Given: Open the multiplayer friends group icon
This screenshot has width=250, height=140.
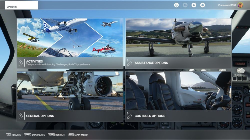Looking at the screenshot, I should (185, 5).
